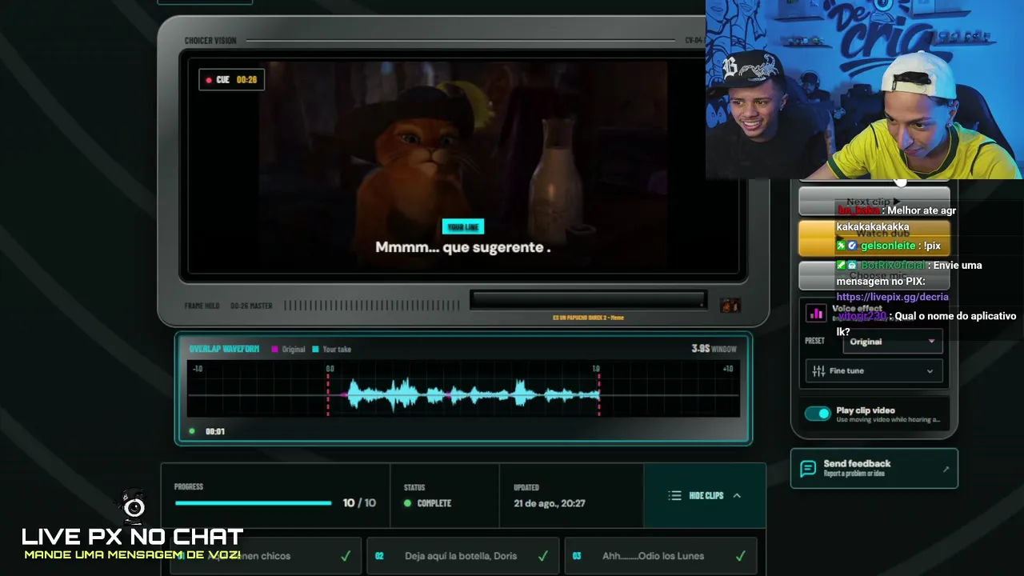Click the yellow Watch dub button
Screen dimensions: 1024x576
click(874, 237)
